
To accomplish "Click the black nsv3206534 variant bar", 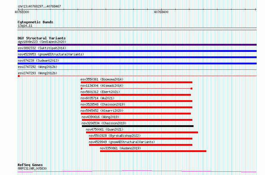I will click(x=138, y=126).
